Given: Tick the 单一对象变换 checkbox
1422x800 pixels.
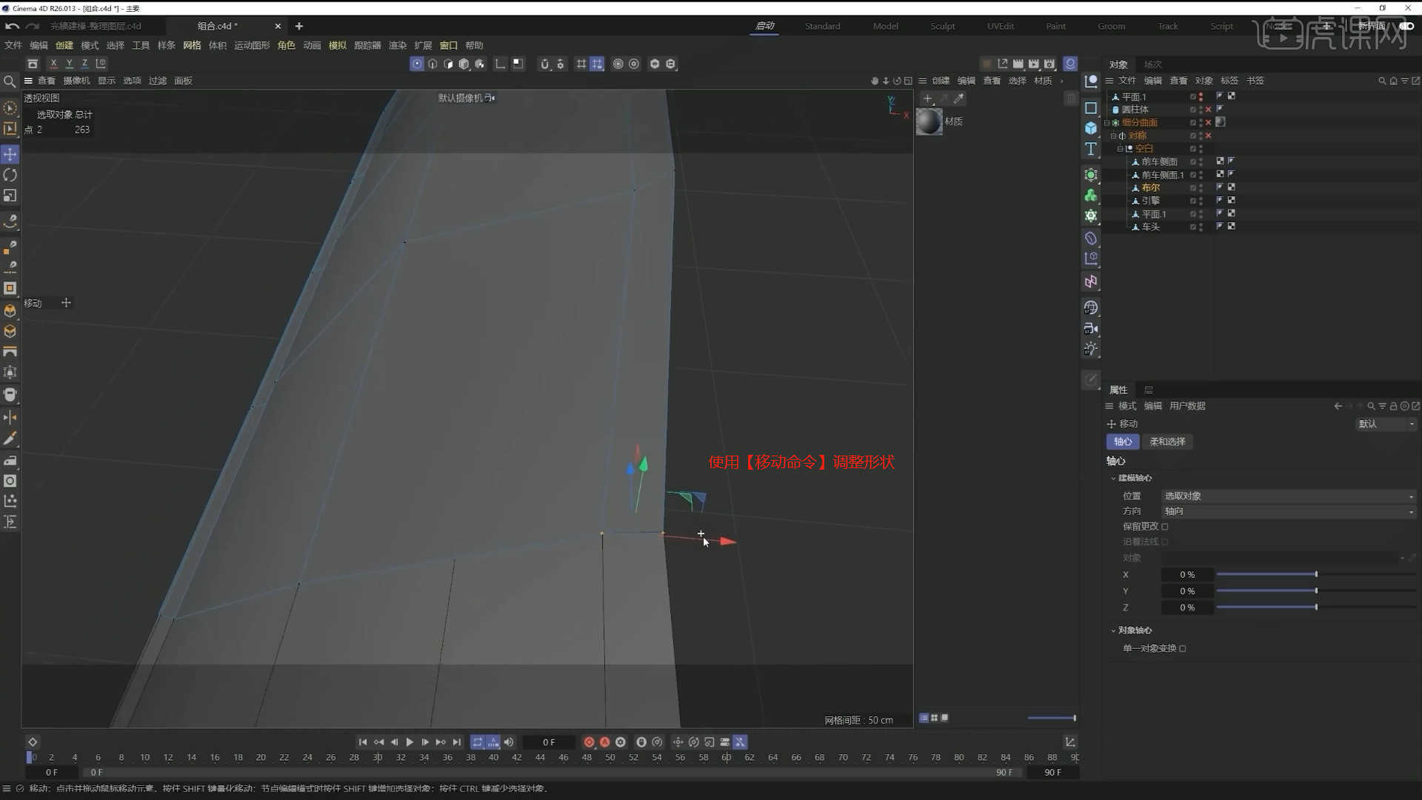Looking at the screenshot, I should pyautogui.click(x=1183, y=648).
